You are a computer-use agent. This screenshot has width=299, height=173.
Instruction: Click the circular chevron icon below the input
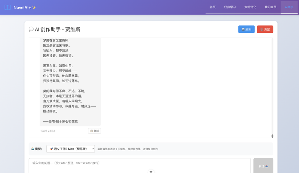(151, 172)
